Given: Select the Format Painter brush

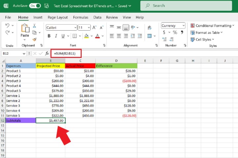Looking at the screenshot, I should coord(34,39).
